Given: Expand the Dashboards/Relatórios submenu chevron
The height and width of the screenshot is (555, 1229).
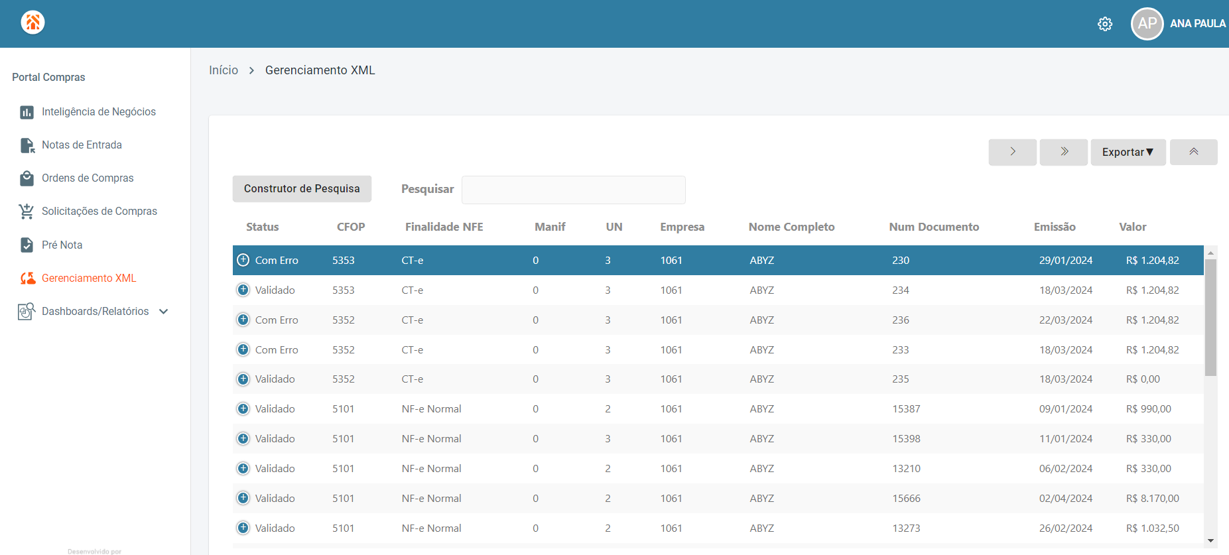Looking at the screenshot, I should 164,312.
